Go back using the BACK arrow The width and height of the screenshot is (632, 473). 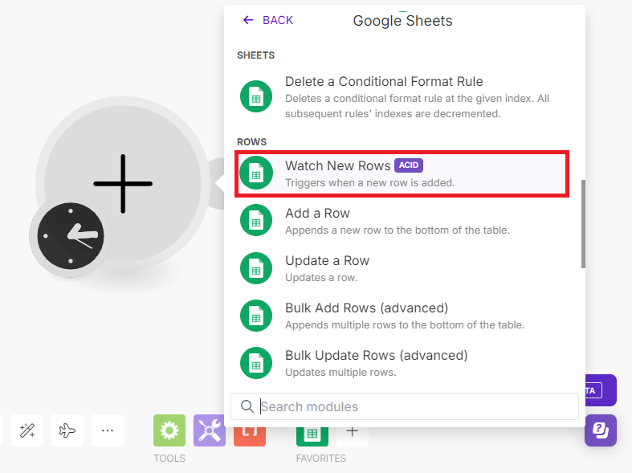point(267,20)
